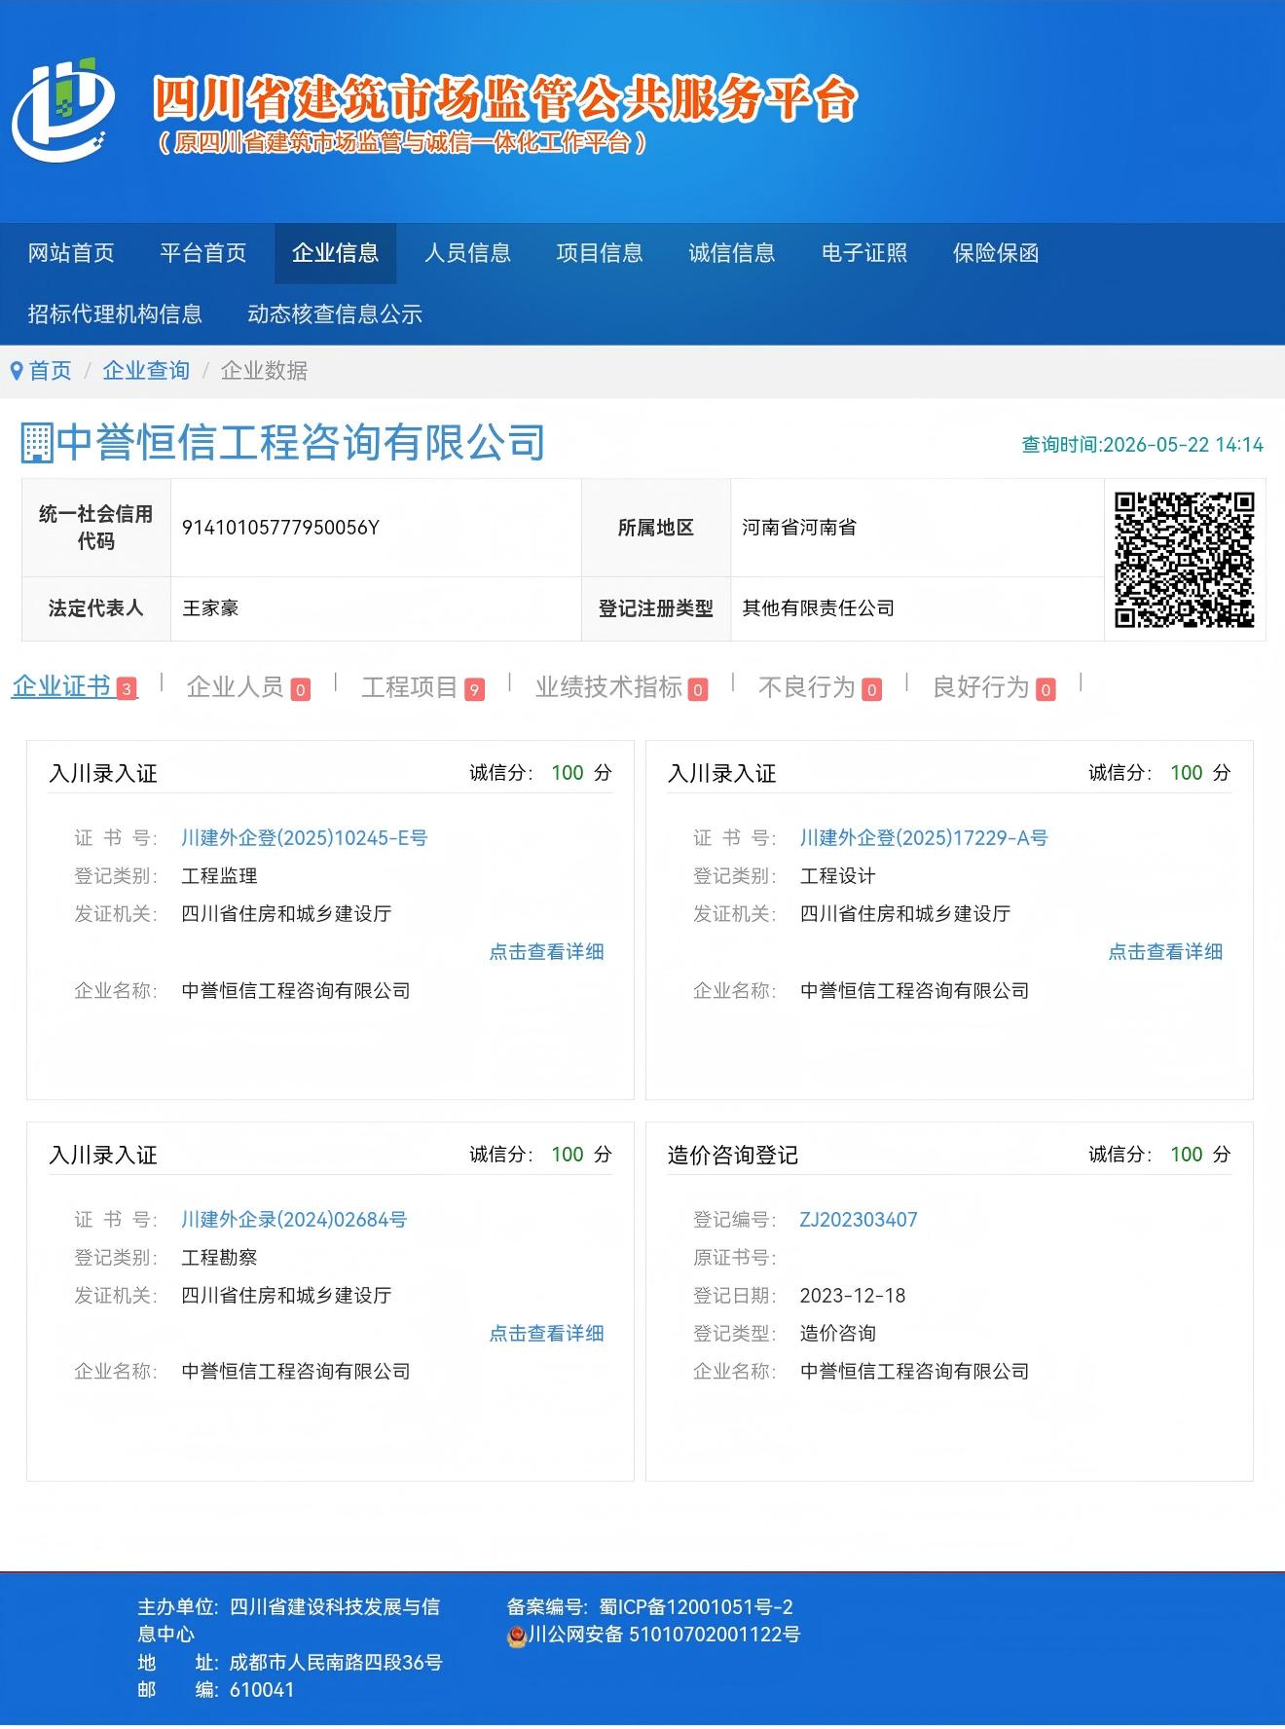The image size is (1285, 1729).
Task: Switch to the 良好行为 tab
Action: pyautogui.click(x=994, y=687)
